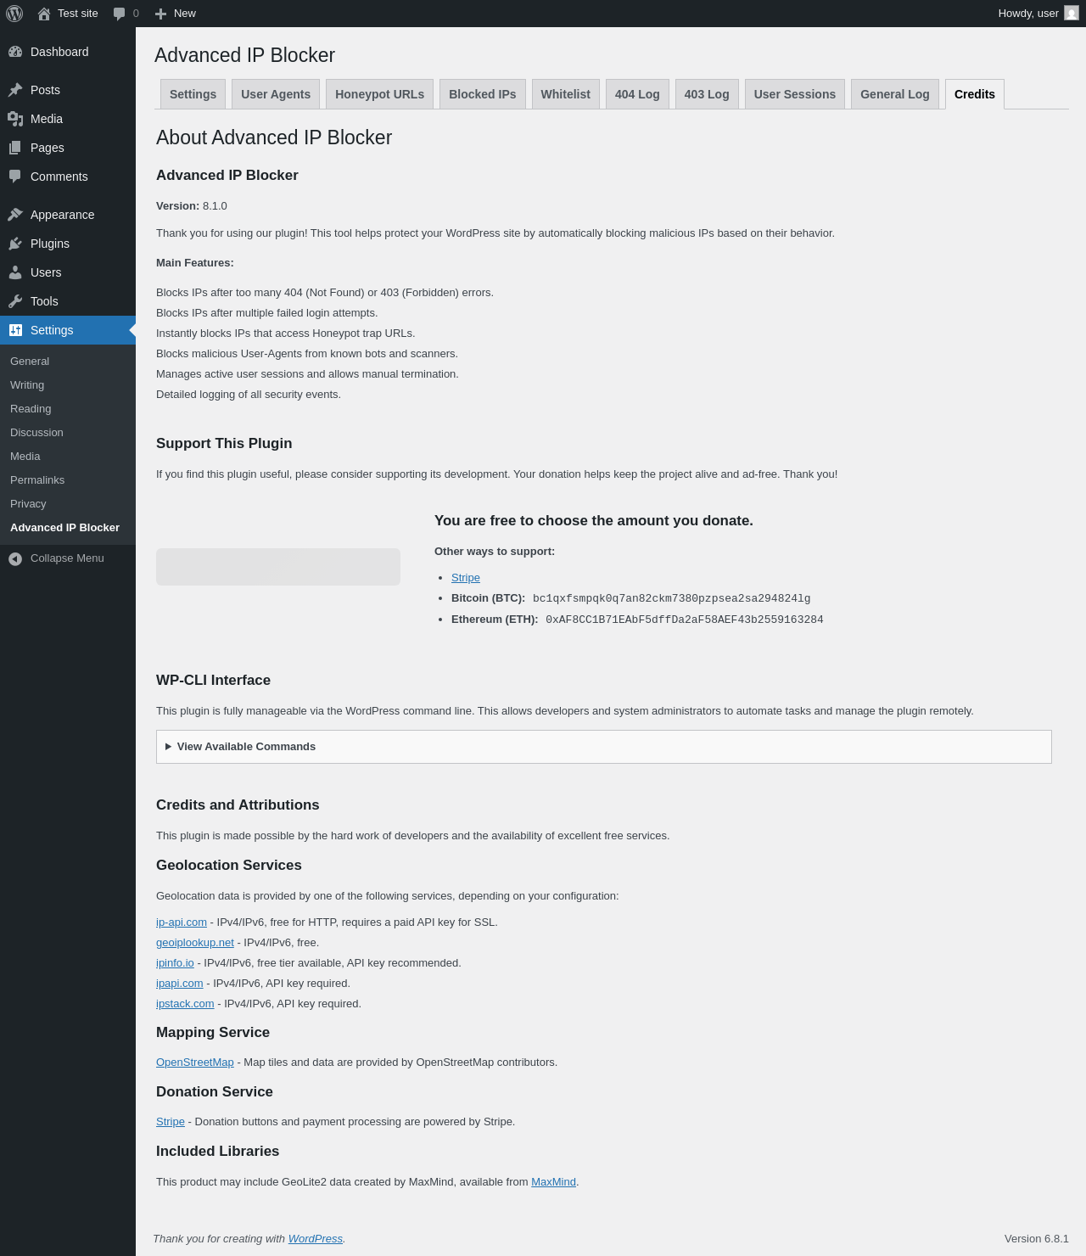Follow the ip-api.com link
This screenshot has height=1256, width=1086.
[182, 922]
